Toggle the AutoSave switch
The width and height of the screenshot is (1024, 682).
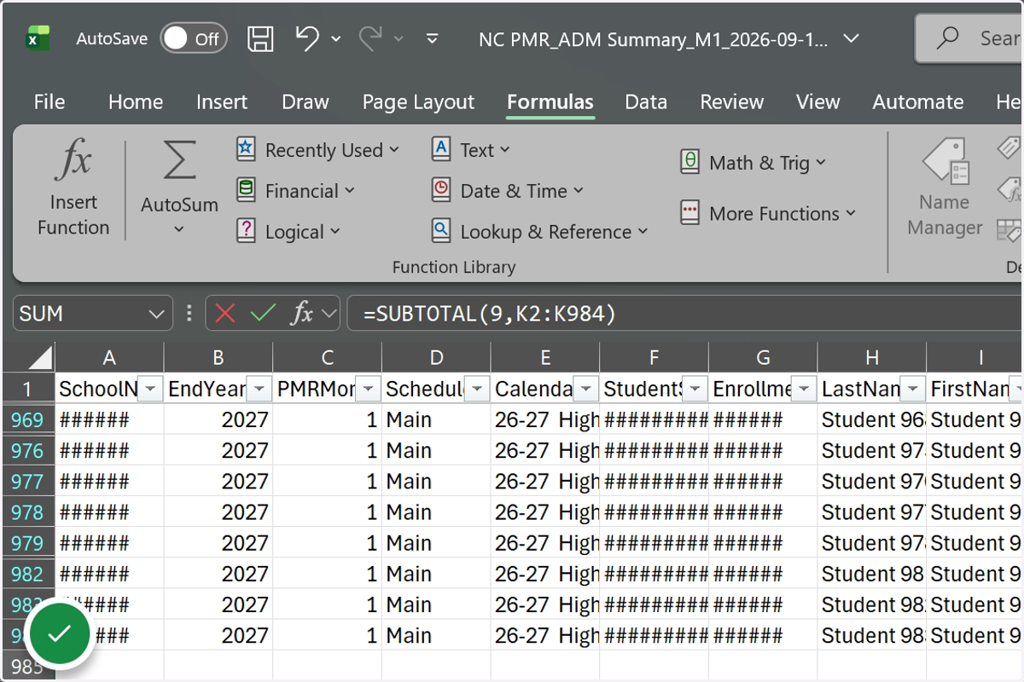click(x=194, y=38)
